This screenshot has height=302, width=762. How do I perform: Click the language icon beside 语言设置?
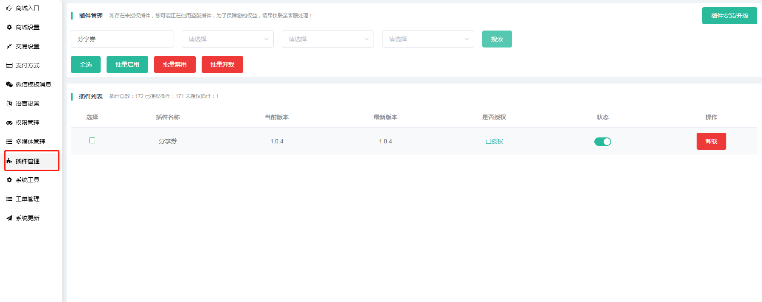click(9, 103)
